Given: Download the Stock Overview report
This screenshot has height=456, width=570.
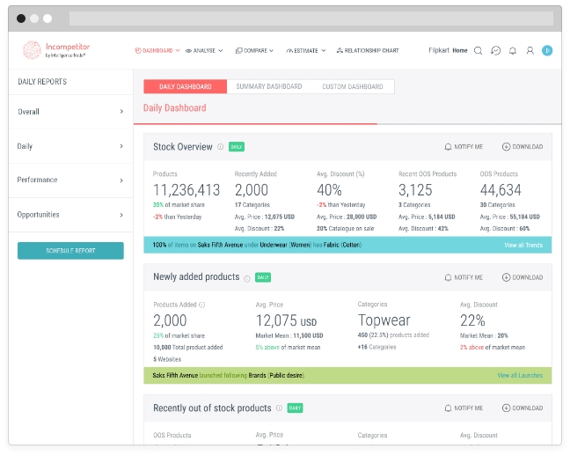Looking at the screenshot, I should [x=522, y=147].
